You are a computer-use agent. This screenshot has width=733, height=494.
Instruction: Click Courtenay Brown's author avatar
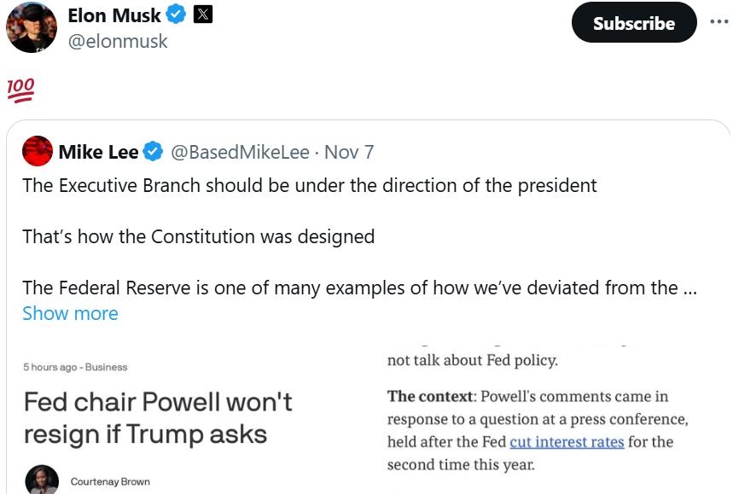[42, 479]
